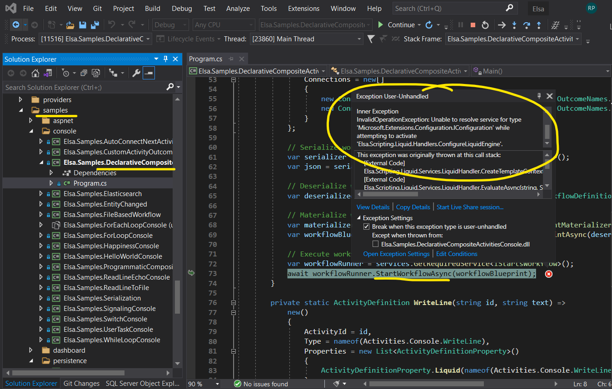Click the Step Into arrow icon

tap(514, 25)
